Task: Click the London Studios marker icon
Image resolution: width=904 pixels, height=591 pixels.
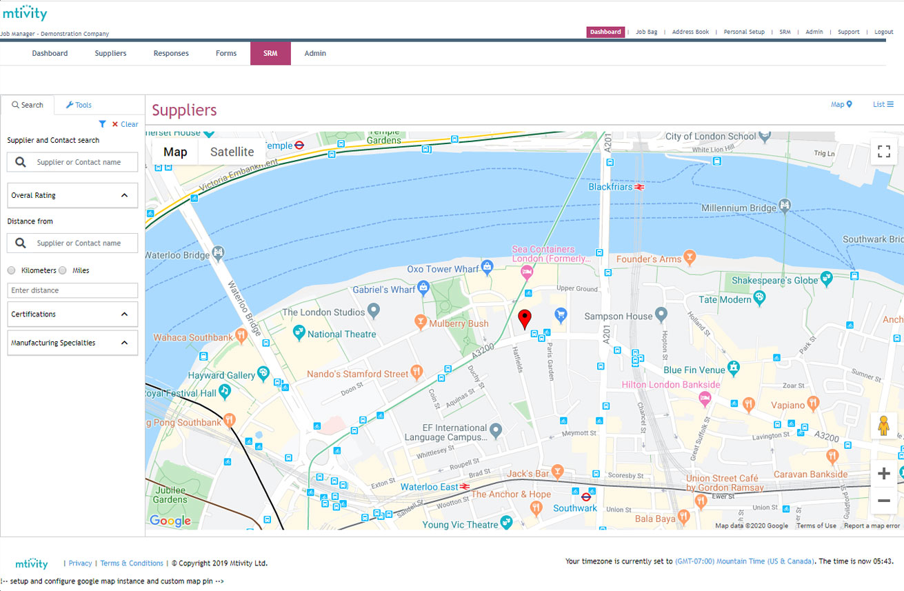Action: tap(373, 311)
